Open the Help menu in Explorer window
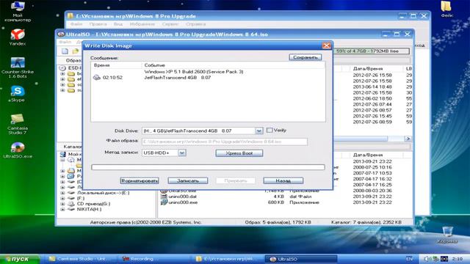The image size is (470, 264). tap(195, 24)
